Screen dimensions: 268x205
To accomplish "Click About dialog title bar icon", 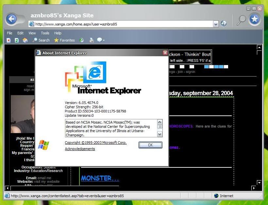I will tap(39, 53).
